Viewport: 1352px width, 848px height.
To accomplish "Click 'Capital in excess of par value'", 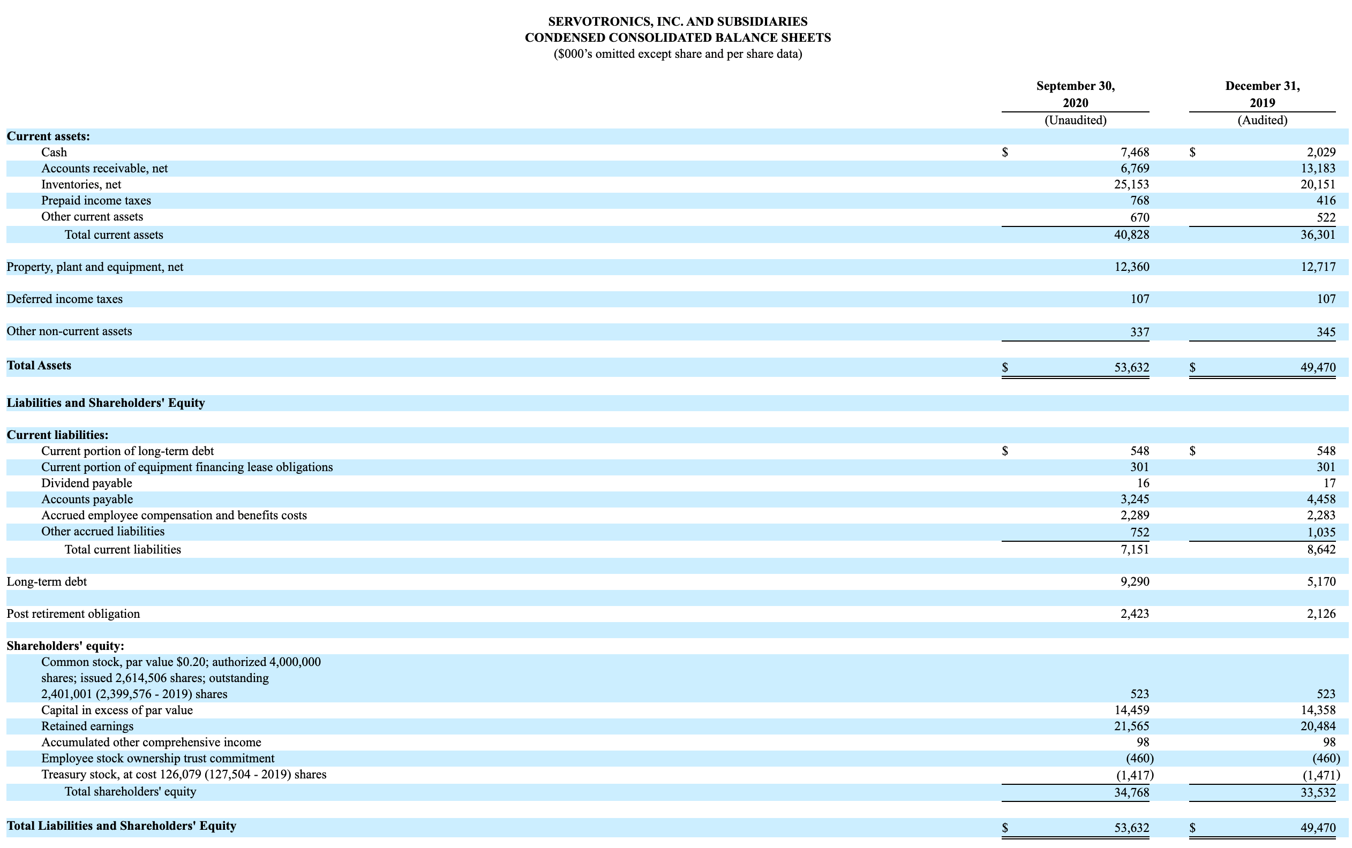I will click(x=117, y=710).
